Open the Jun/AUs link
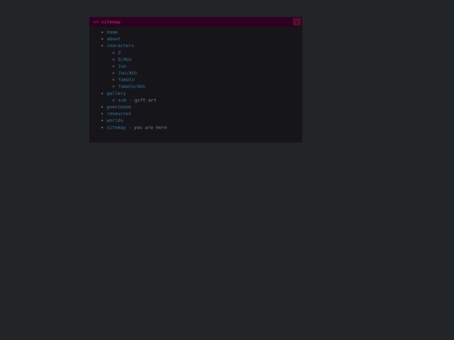The height and width of the screenshot is (340, 454). coord(128,73)
